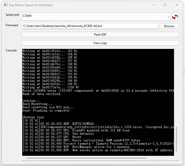Image resolution: width=185 pixels, height=166 pixels.
Task: Click the "Serial port" label
Action: (12, 15)
